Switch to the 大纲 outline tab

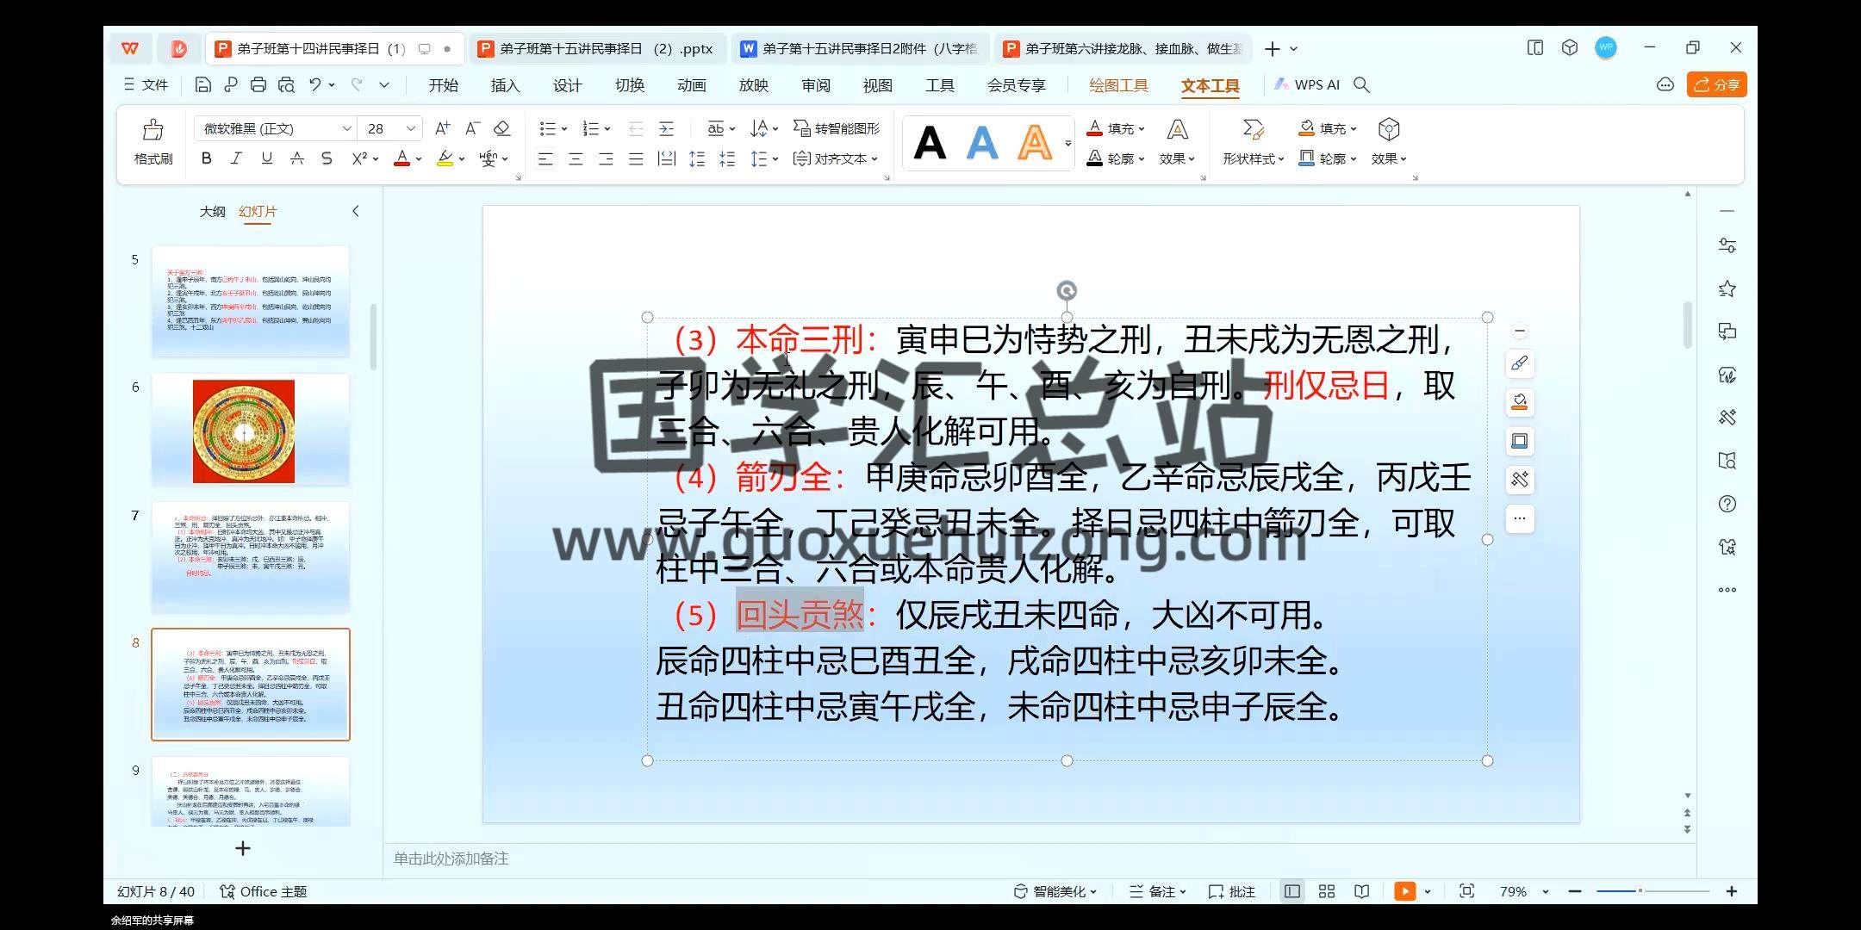212,211
